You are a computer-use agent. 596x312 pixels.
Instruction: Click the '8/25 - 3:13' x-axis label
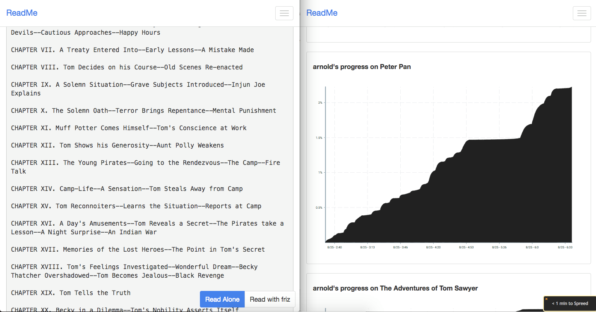(x=367, y=247)
